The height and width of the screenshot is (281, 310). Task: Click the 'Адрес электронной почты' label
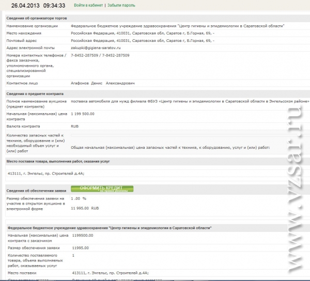click(x=30, y=48)
